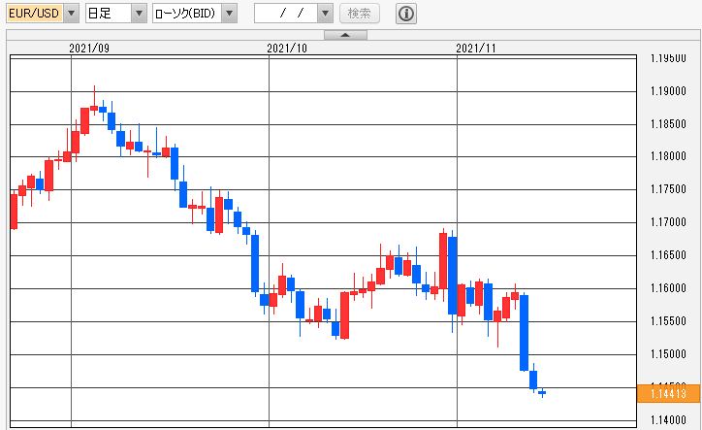Click the 1.17000 price axis label
Screen dimensions: 702x430
tap(668, 222)
